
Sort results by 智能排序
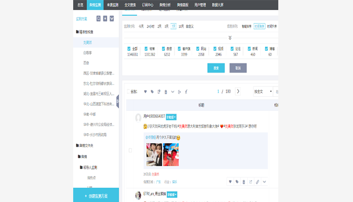247,26
